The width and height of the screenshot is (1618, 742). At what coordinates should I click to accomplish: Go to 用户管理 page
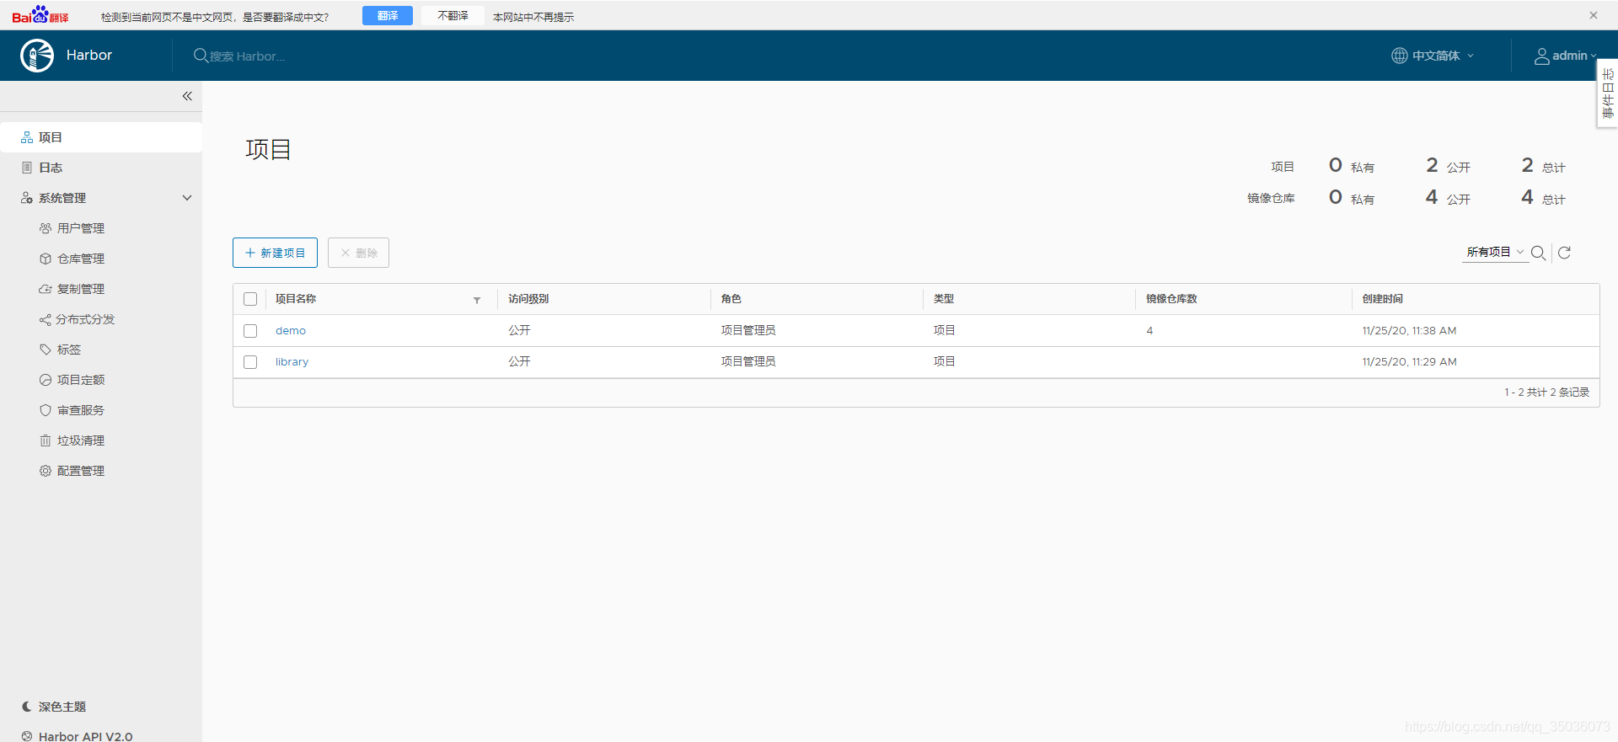(81, 228)
